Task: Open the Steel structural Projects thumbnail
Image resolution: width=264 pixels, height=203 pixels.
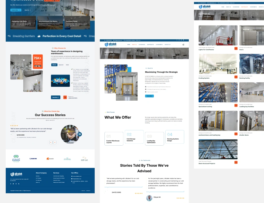Action: (218, 149)
